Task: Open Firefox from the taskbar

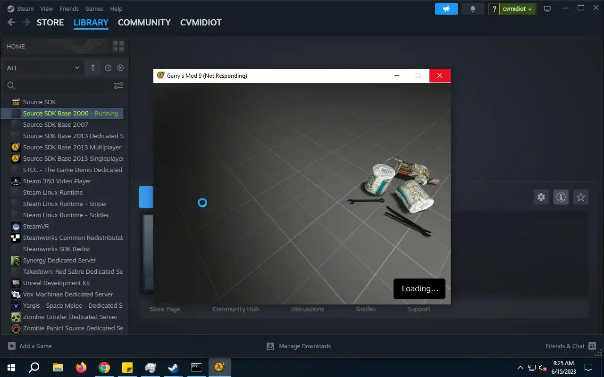Action: (81, 368)
